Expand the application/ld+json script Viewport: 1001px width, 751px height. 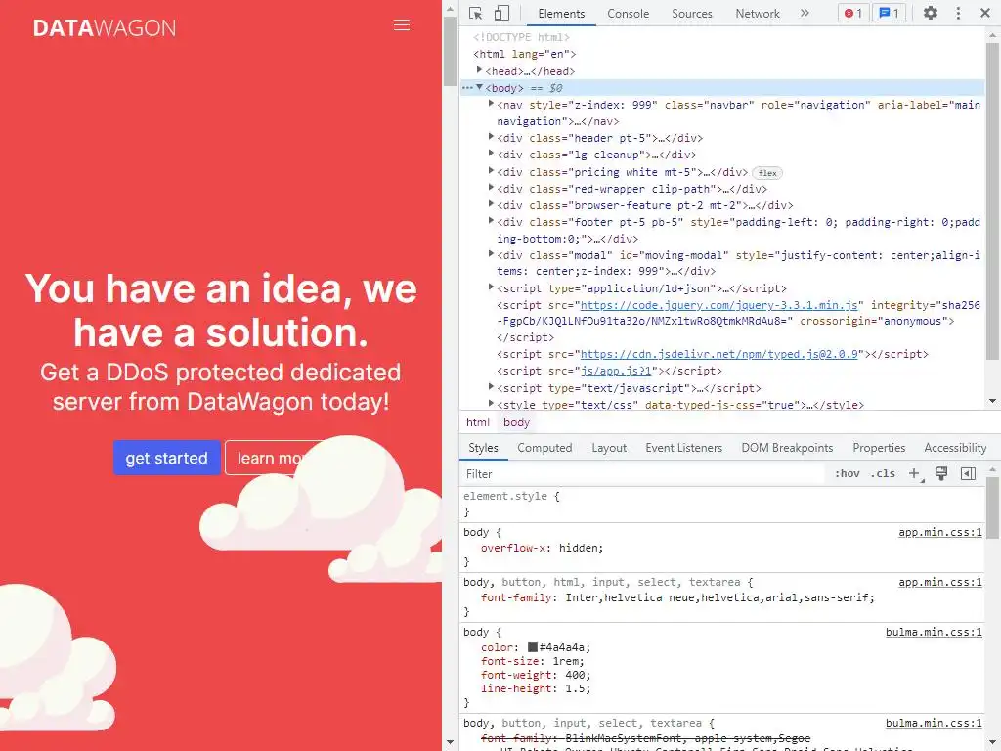coord(491,287)
